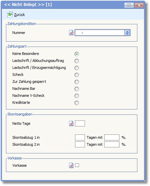
Task: Choose the Nachname Bar radio button
Action: [77, 89]
